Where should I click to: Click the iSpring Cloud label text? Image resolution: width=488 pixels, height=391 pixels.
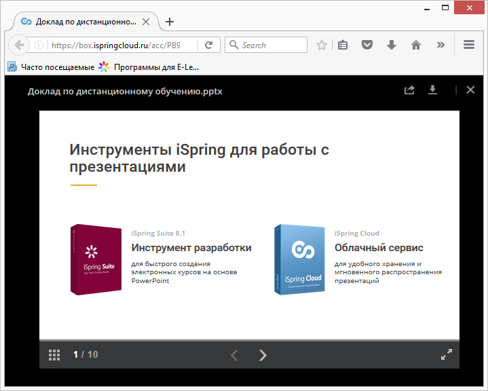[357, 233]
